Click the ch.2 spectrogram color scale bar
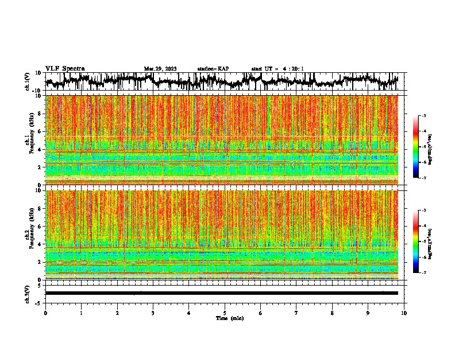This screenshot has height=351, width=455. point(416,241)
